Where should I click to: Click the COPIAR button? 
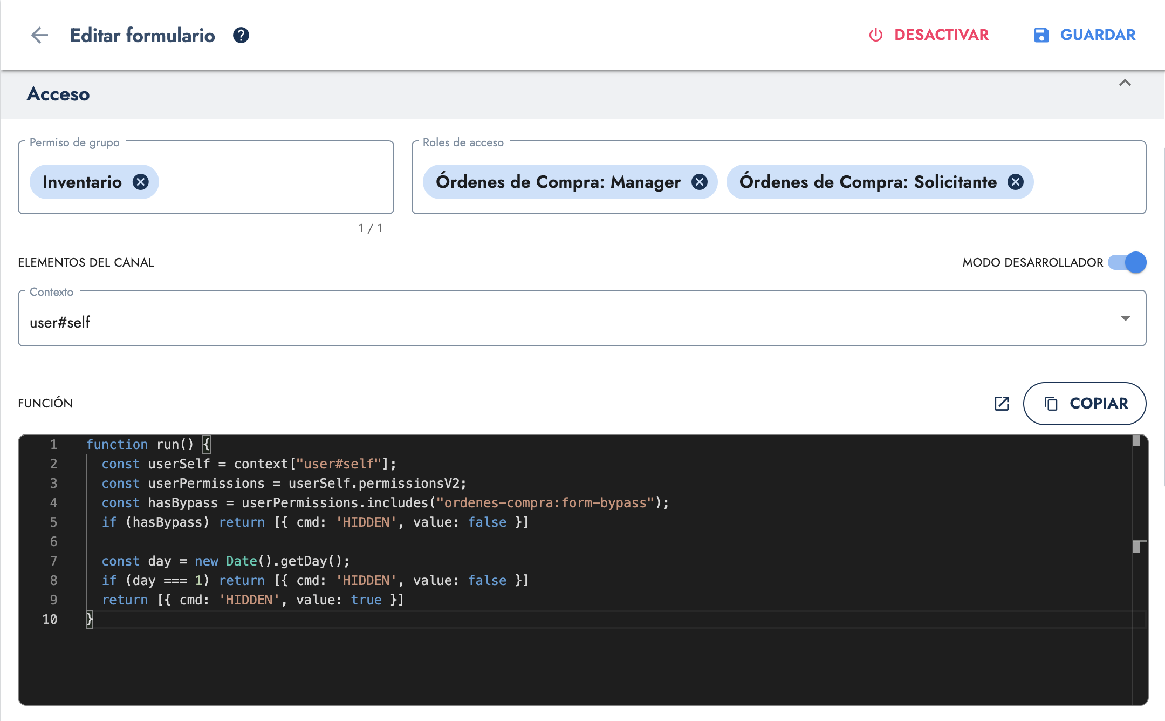click(1098, 404)
